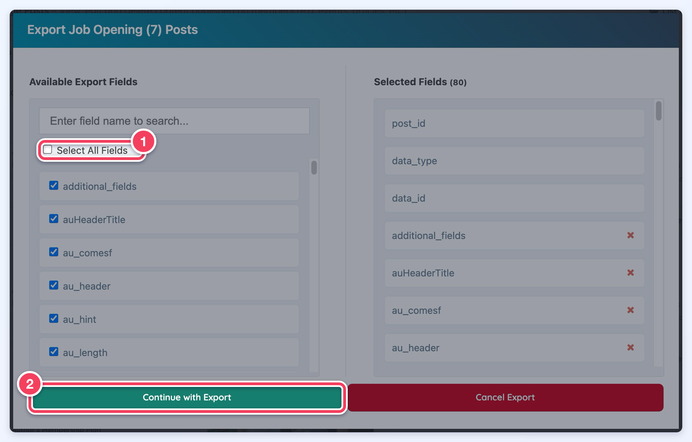Click the Available Export Fields heading
The height and width of the screenshot is (442, 692).
[x=84, y=82]
